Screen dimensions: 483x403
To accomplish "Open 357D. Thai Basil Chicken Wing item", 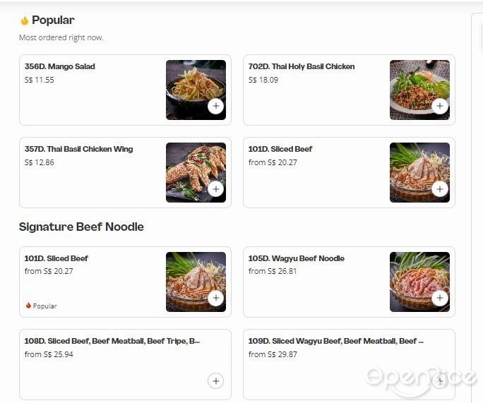I will [79, 149].
